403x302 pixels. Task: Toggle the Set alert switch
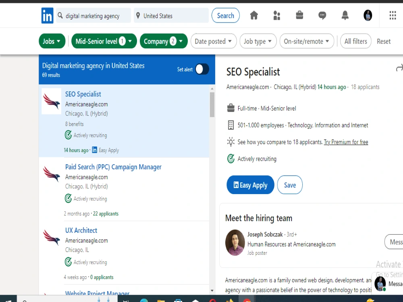click(202, 69)
